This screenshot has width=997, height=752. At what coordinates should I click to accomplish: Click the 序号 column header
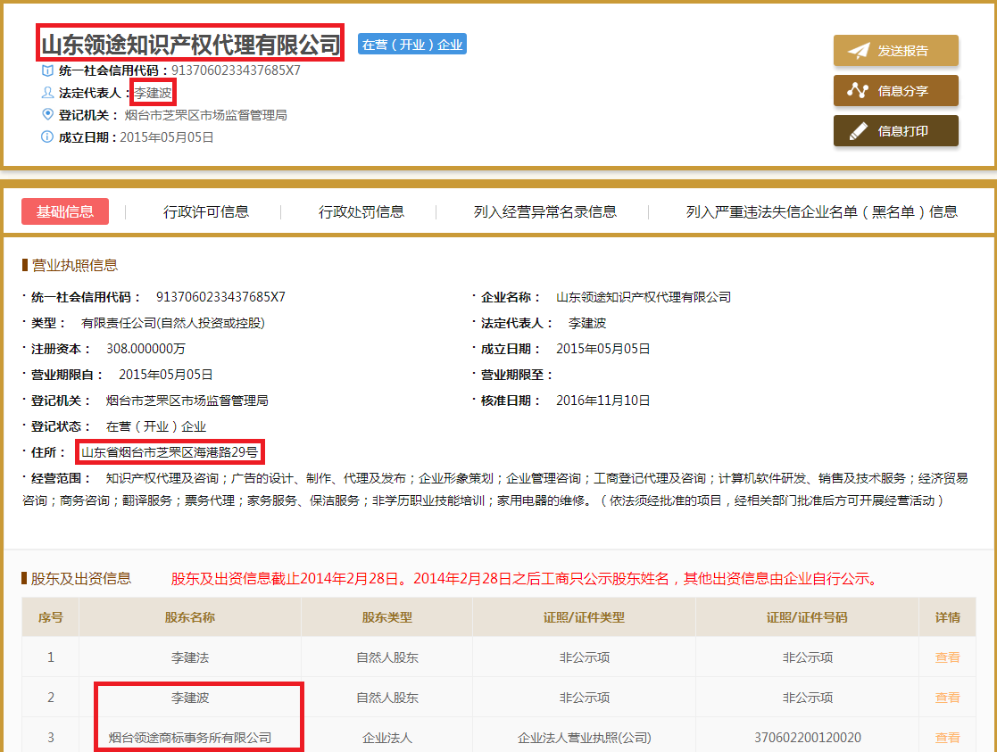(50, 617)
